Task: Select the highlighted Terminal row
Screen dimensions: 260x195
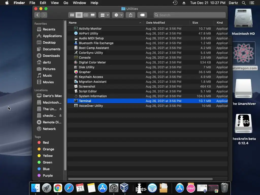Action: click(x=148, y=101)
